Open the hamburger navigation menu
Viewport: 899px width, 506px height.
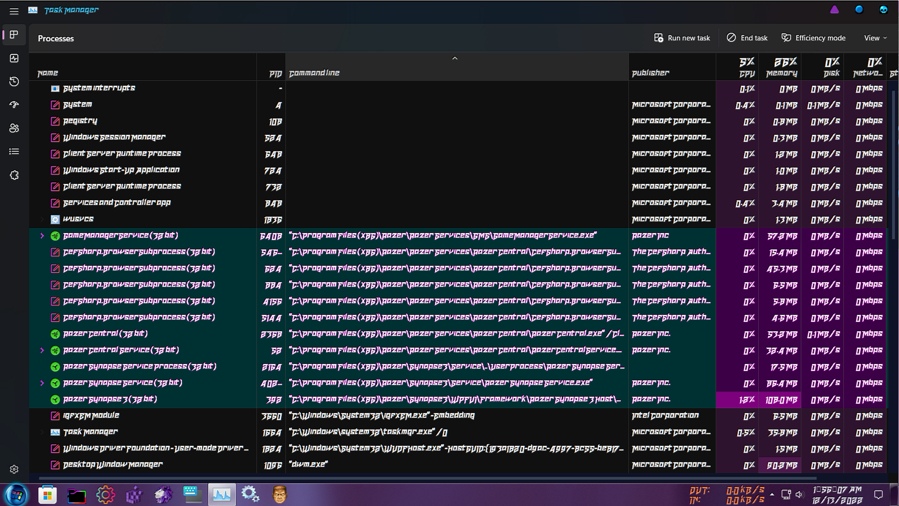coord(14,11)
